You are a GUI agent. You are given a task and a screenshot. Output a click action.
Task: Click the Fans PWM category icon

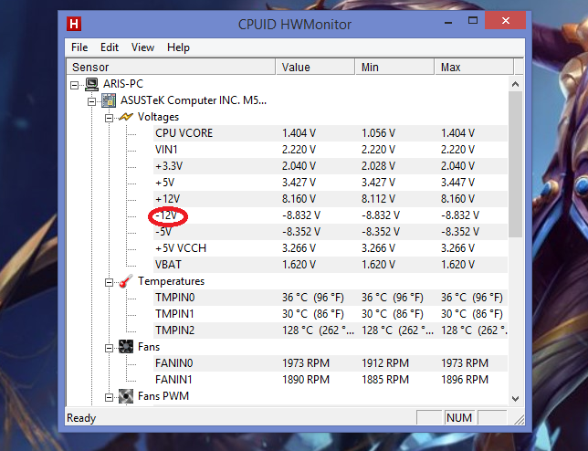coord(126,396)
